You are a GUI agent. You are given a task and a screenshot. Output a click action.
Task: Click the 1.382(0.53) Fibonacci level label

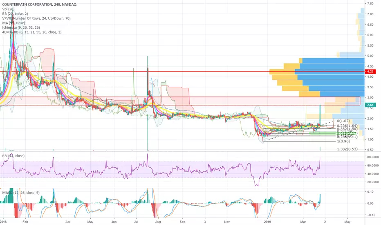point(347,149)
